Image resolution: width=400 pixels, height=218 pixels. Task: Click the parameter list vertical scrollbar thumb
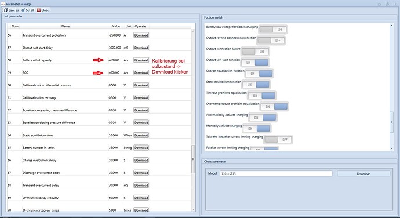193,159
